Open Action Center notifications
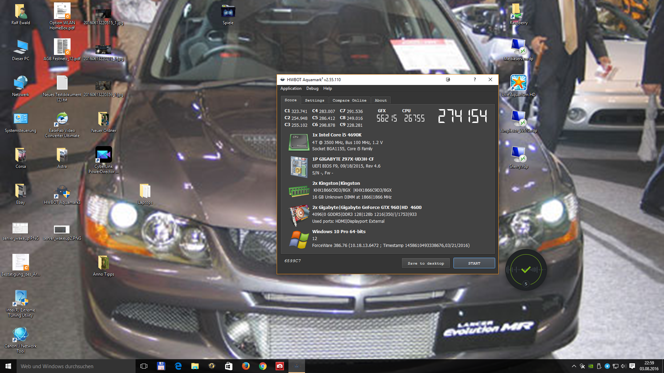The width and height of the screenshot is (664, 373). tap(632, 366)
